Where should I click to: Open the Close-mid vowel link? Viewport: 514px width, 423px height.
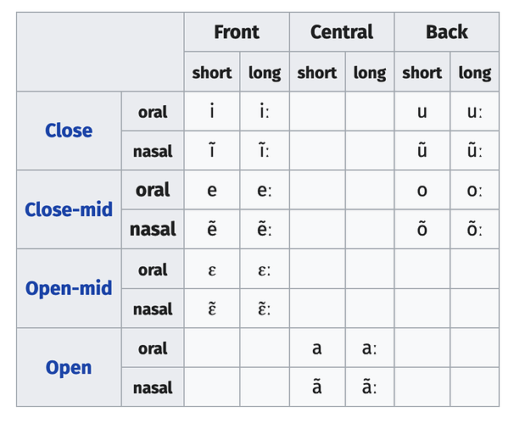pos(69,209)
